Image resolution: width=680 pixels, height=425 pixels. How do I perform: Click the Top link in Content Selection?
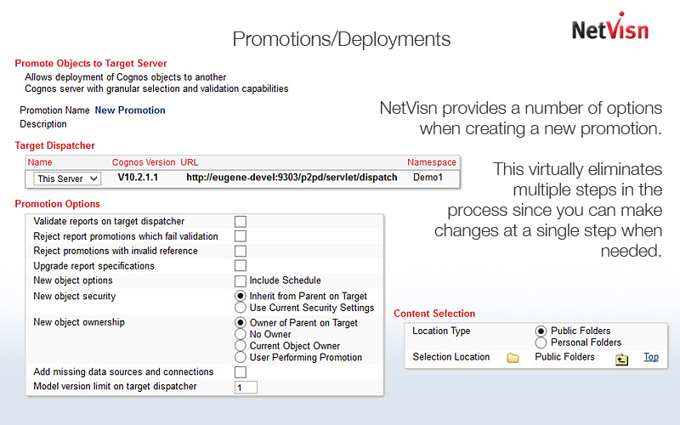(x=650, y=357)
